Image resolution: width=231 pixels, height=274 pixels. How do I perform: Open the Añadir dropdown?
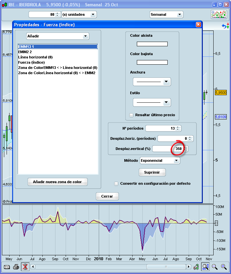[58, 36]
